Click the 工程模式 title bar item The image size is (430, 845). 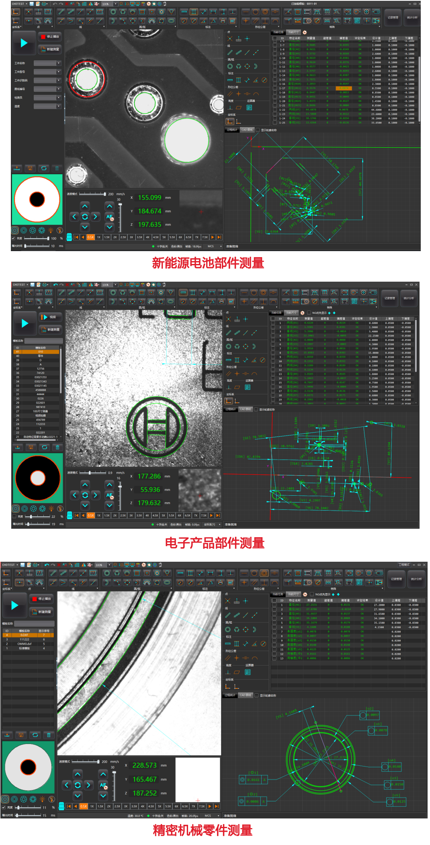(x=403, y=565)
